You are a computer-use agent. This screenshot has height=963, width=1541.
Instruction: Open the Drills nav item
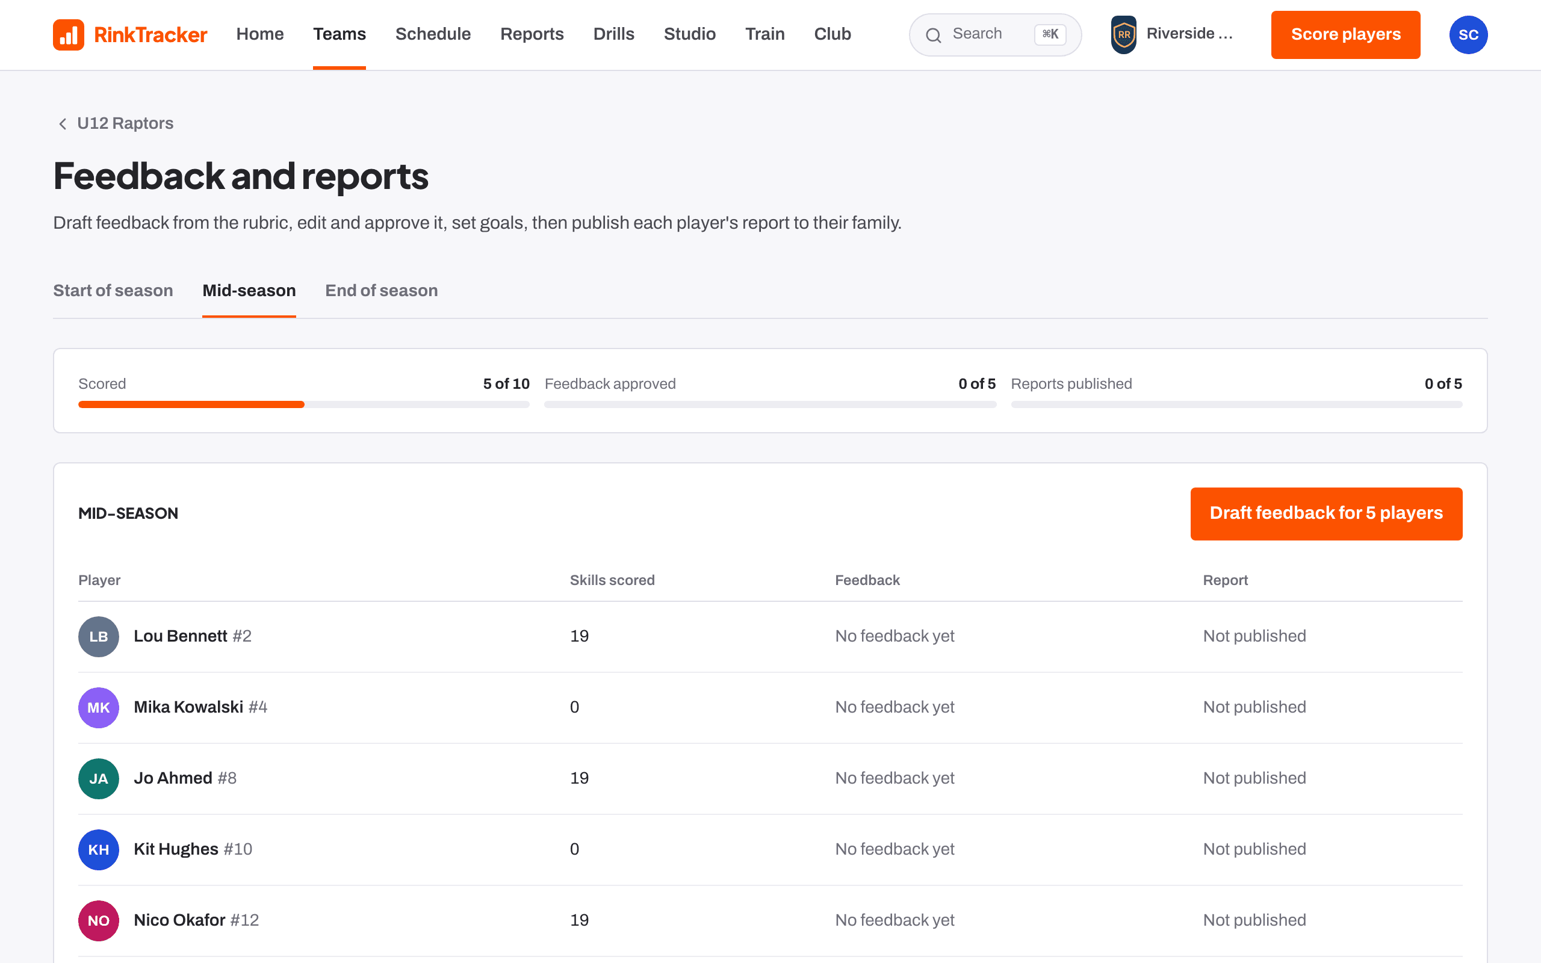click(614, 34)
